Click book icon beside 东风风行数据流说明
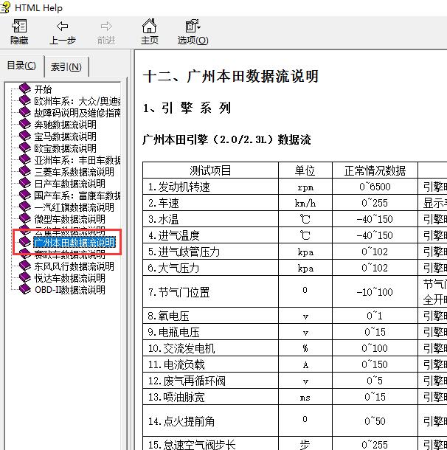The height and width of the screenshot is (450, 447). tap(25, 266)
